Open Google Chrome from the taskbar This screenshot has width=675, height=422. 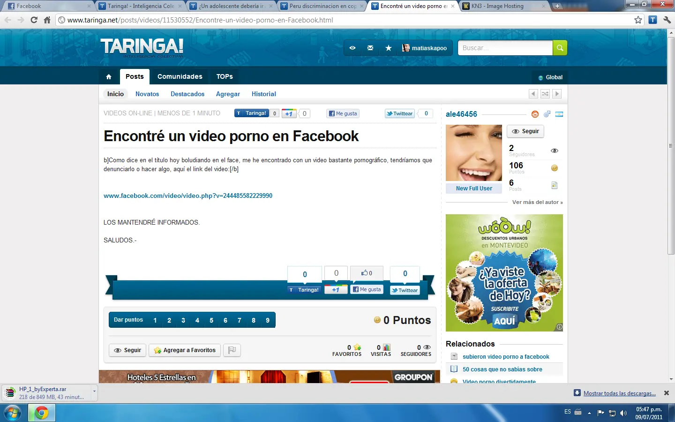41,413
